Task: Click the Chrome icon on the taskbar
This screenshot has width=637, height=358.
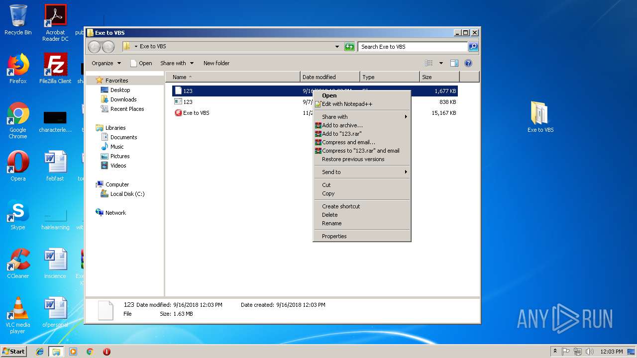Action: 90,352
